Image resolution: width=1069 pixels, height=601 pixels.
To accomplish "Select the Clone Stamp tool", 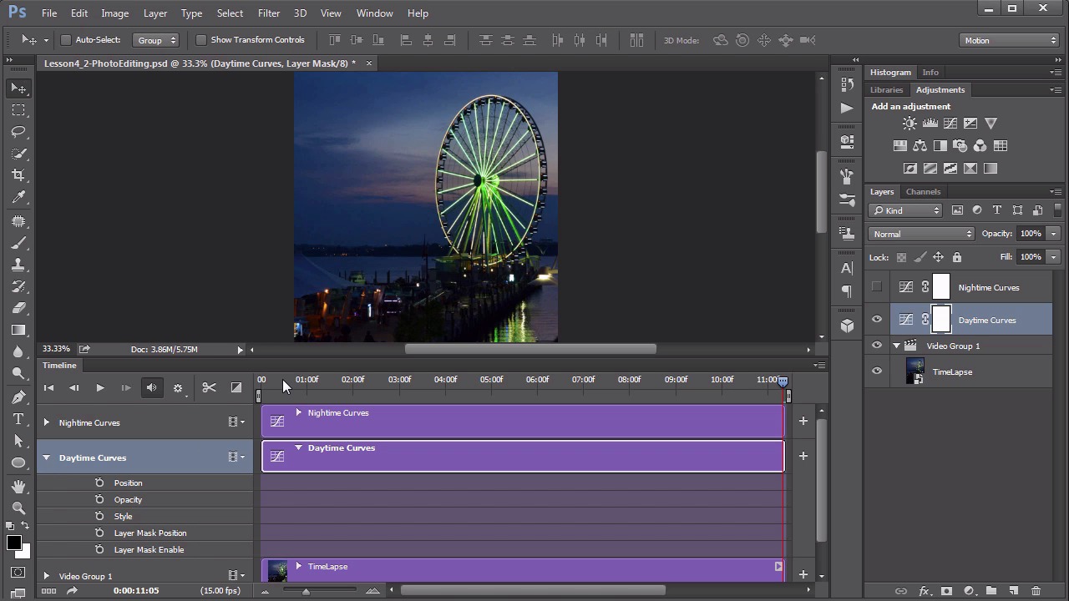I will click(x=18, y=265).
